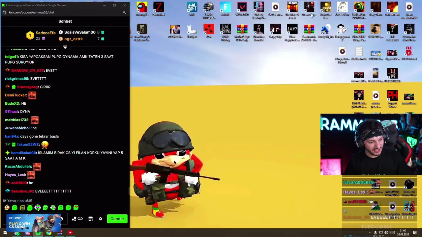
Task: Click username tolga41 in chat
Action: [12, 57]
